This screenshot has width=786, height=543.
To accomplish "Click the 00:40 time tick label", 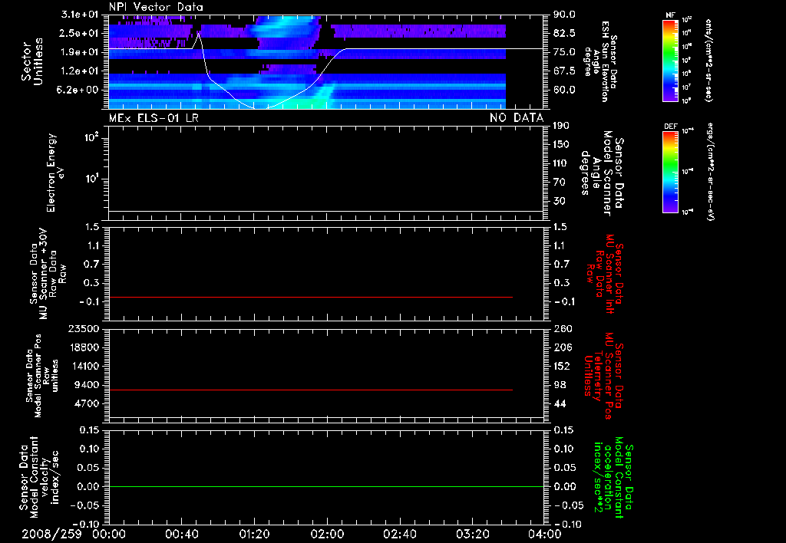I will pos(181,534).
